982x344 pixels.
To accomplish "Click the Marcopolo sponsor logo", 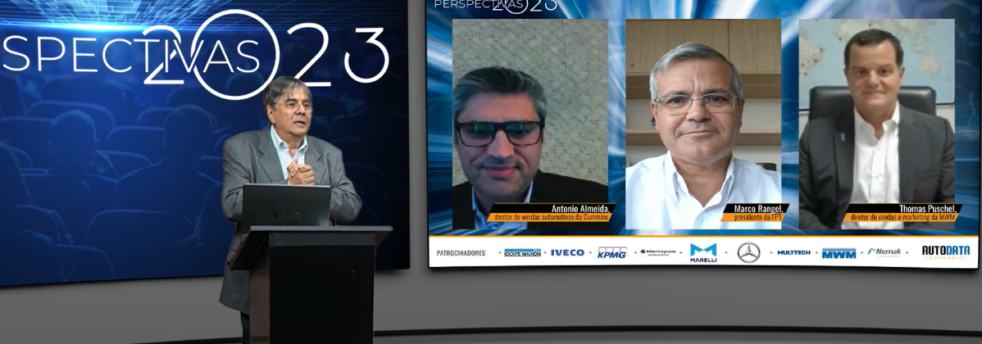I will [x=657, y=252].
